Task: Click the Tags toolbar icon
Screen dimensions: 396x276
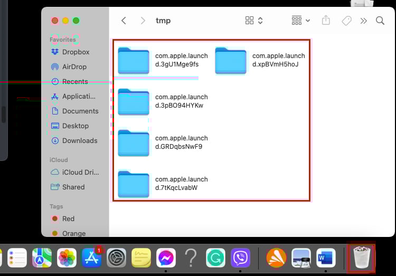Action: click(x=346, y=21)
